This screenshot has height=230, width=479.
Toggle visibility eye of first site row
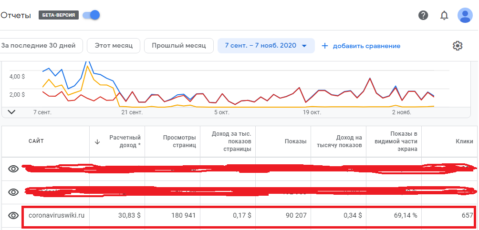13,169
